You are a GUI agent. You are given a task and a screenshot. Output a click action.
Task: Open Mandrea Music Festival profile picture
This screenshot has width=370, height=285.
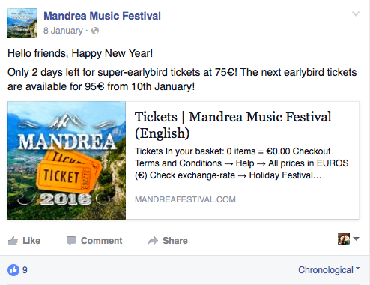22,23
